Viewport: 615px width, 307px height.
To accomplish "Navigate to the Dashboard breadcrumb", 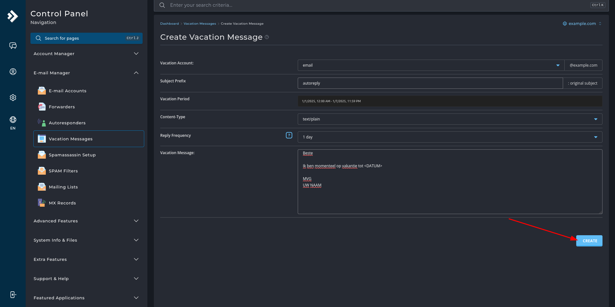I will pyautogui.click(x=170, y=23).
